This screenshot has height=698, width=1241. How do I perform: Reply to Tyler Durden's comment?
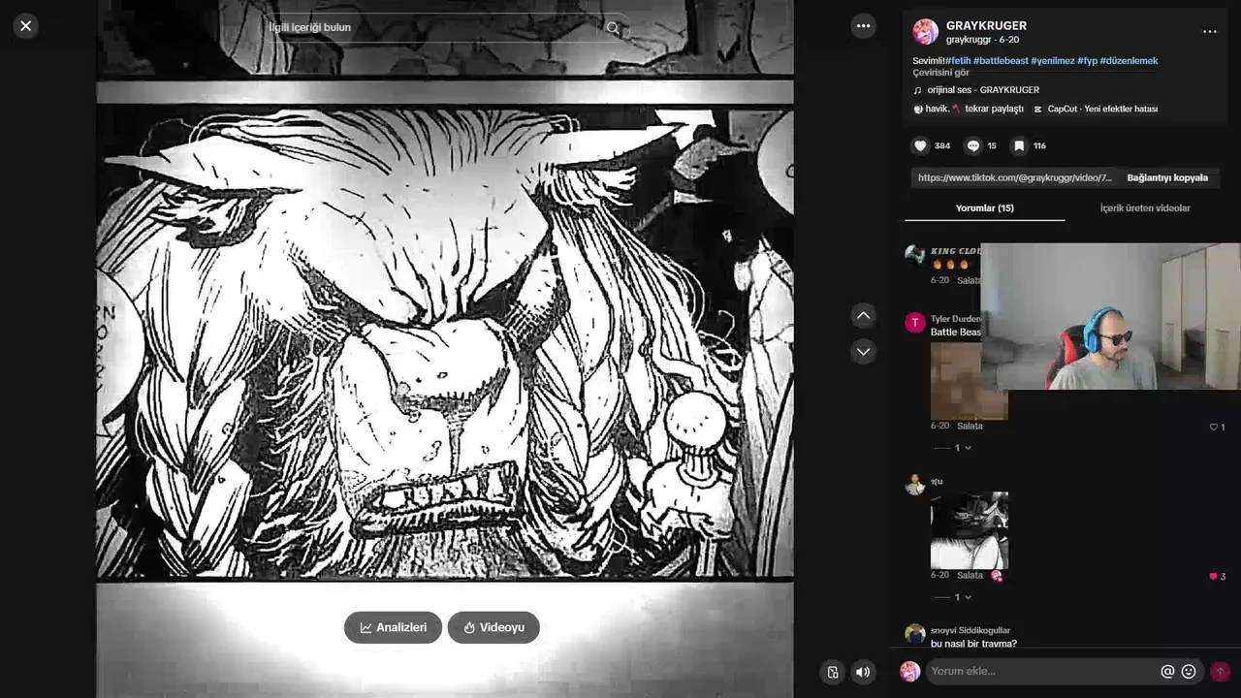pos(970,426)
